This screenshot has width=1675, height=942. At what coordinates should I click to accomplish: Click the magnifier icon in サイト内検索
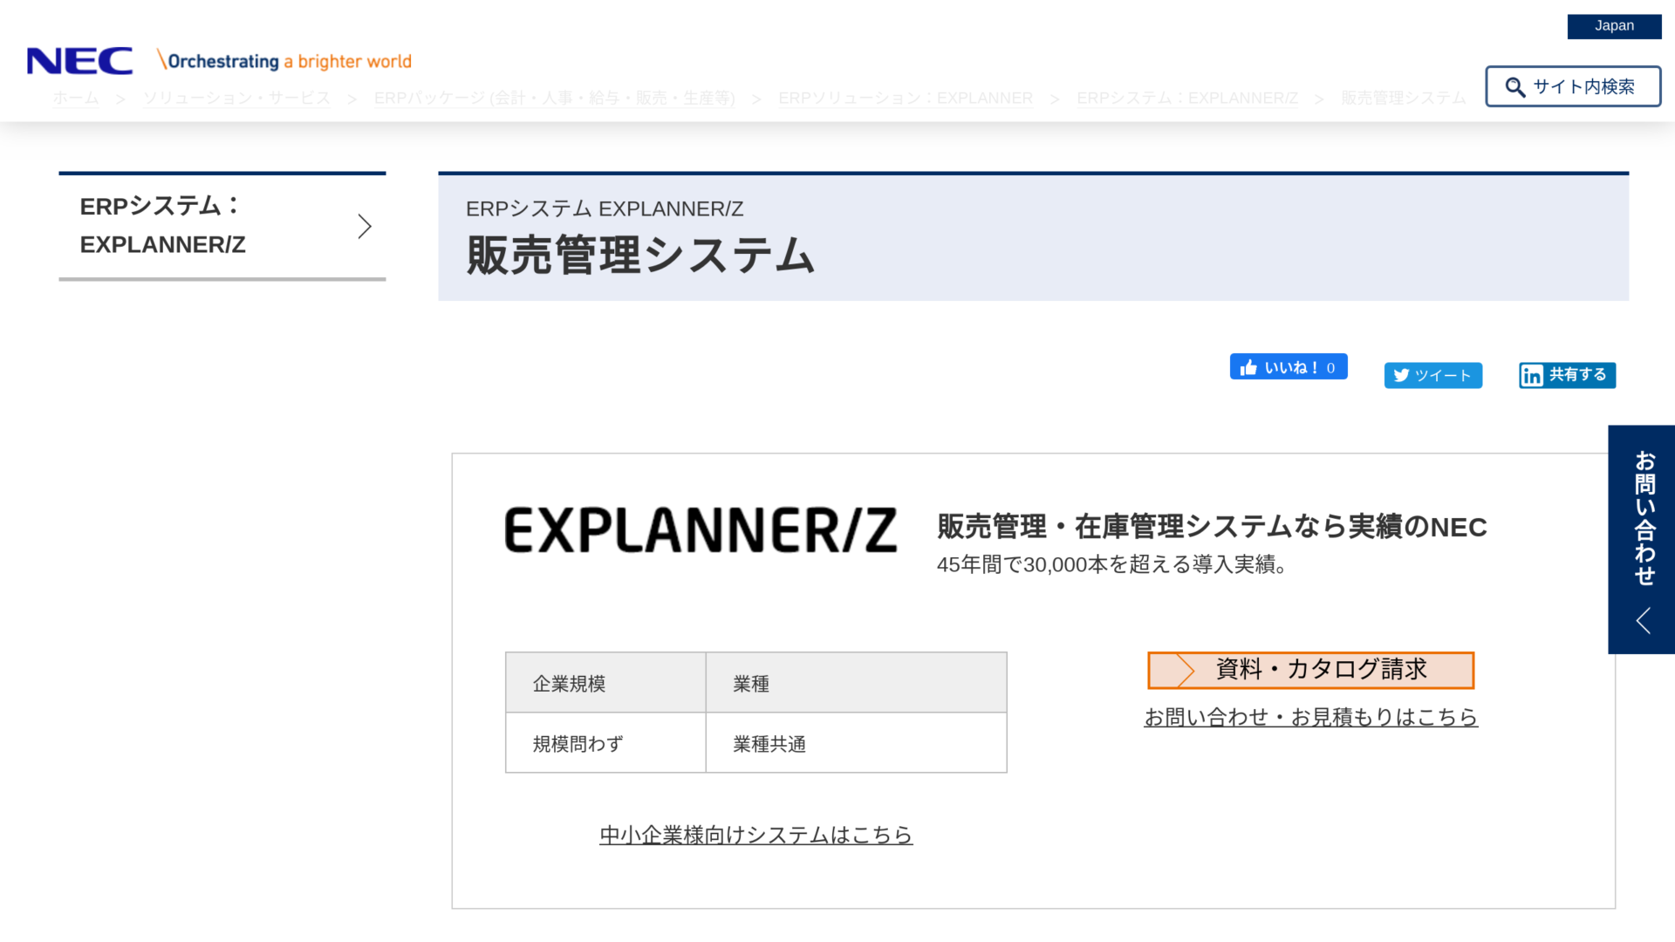[x=1515, y=86]
